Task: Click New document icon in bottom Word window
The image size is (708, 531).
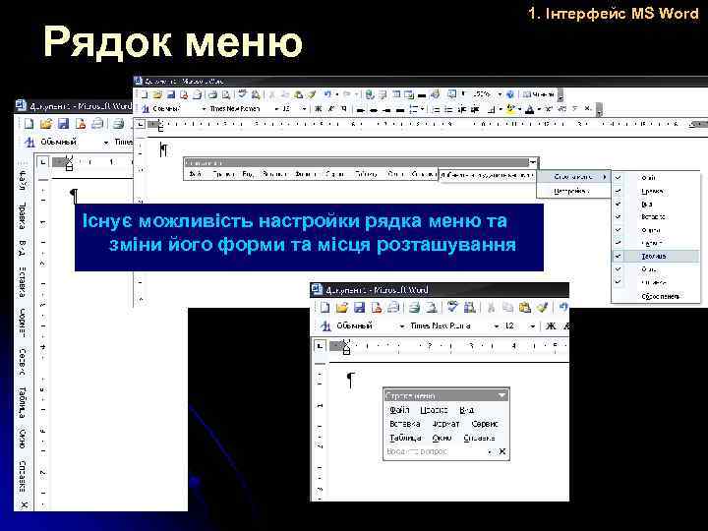Action: (x=325, y=308)
